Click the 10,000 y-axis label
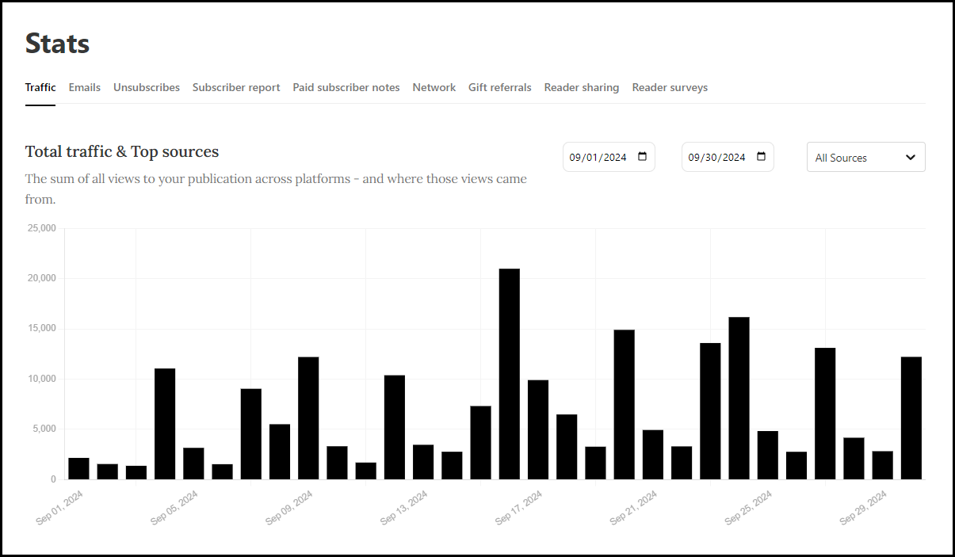Viewport: 955px width, 557px height. click(42, 379)
